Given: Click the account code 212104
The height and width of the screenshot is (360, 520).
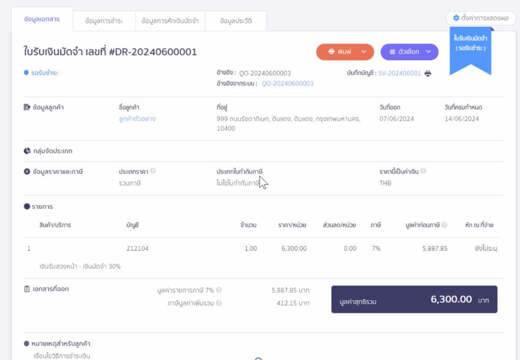Looking at the screenshot, I should pos(137,248).
